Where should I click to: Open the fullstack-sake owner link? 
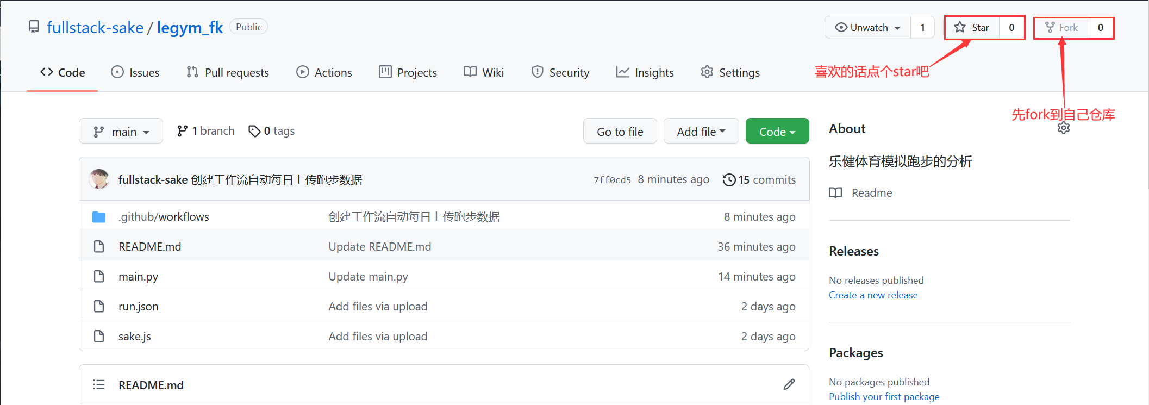click(x=95, y=28)
